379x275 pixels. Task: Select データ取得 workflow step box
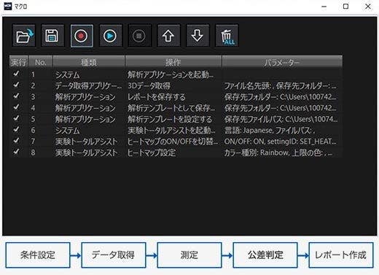[x=114, y=255]
